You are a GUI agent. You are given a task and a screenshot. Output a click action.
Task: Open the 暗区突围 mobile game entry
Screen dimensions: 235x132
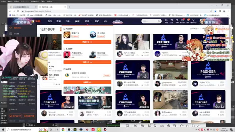pos(99,55)
